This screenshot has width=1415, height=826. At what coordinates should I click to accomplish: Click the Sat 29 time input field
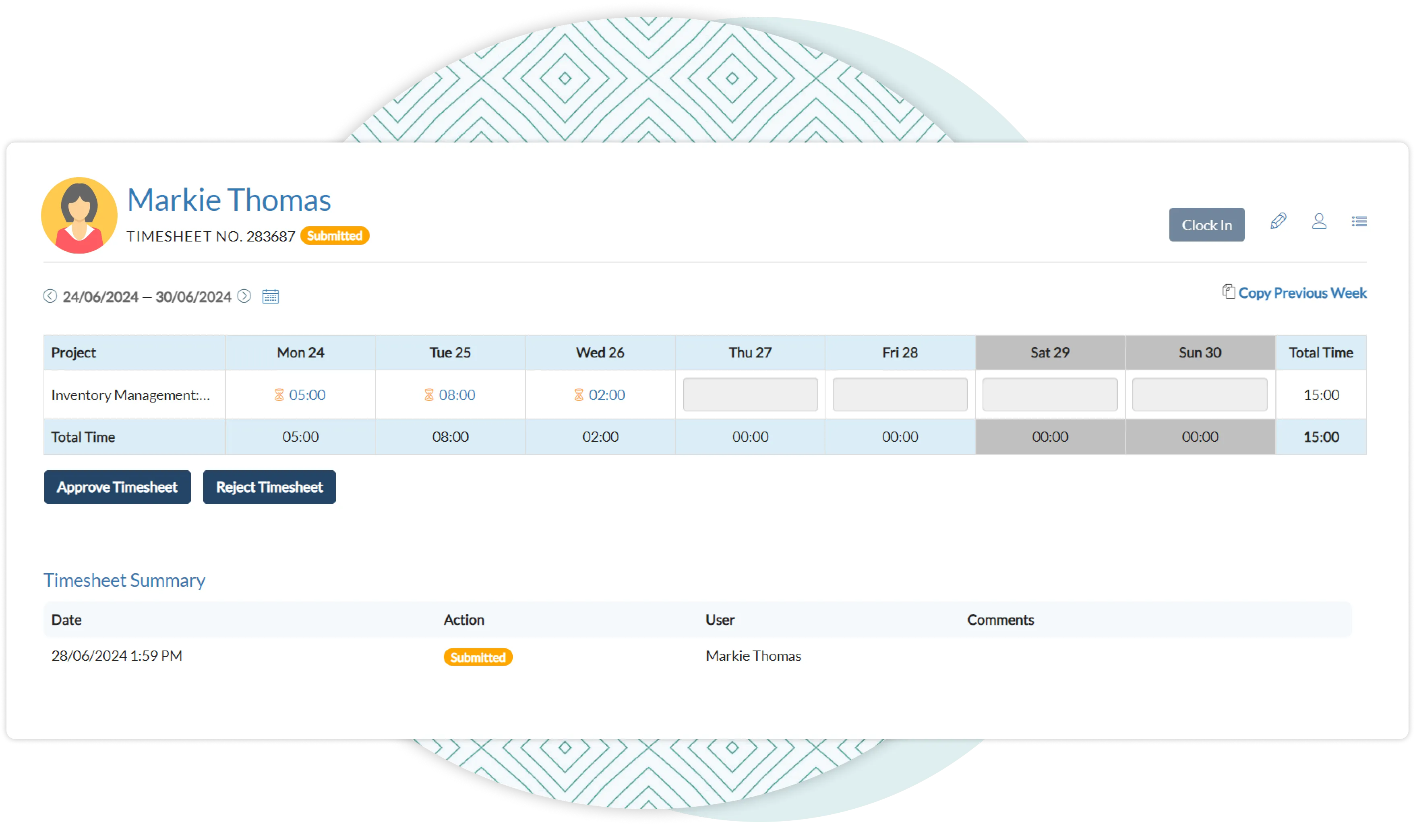pos(1049,394)
